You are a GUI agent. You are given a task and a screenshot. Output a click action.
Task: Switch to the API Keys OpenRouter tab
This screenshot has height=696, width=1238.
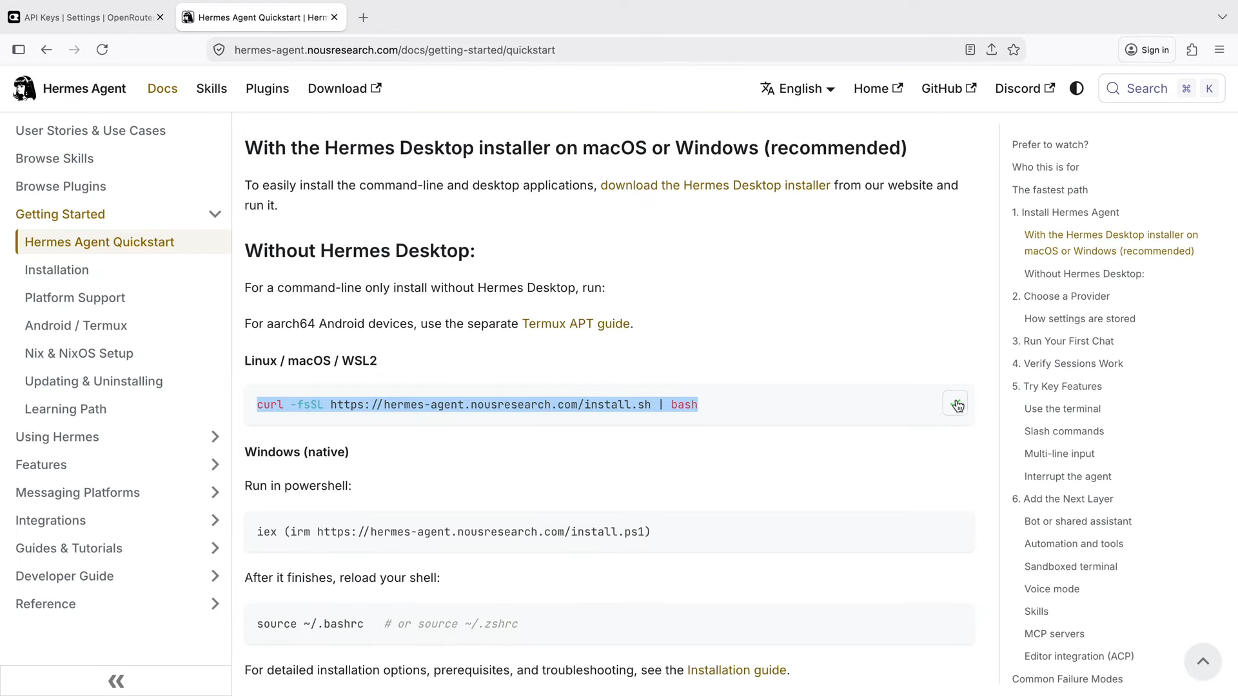pyautogui.click(x=87, y=17)
